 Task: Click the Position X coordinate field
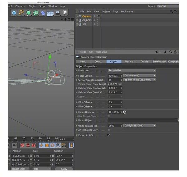[x=20, y=156]
